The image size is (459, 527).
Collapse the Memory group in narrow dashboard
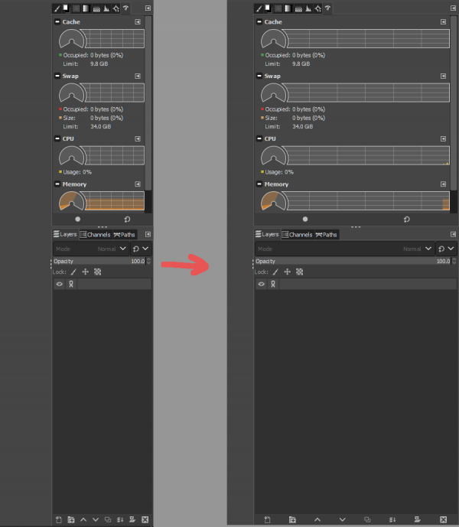[57, 184]
